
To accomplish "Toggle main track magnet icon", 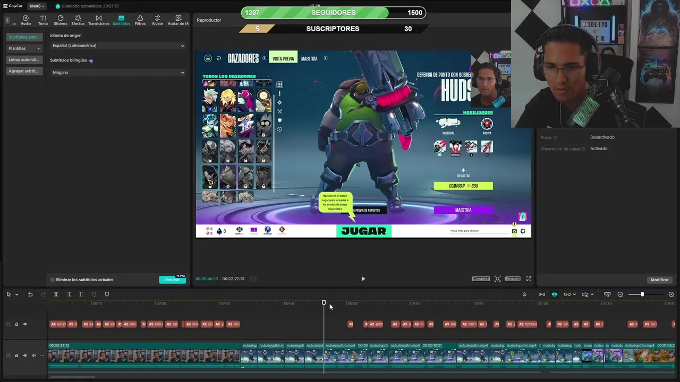I will click(541, 294).
